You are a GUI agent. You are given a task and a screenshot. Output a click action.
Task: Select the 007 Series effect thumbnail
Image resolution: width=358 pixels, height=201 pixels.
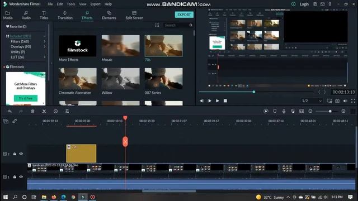coord(164,79)
